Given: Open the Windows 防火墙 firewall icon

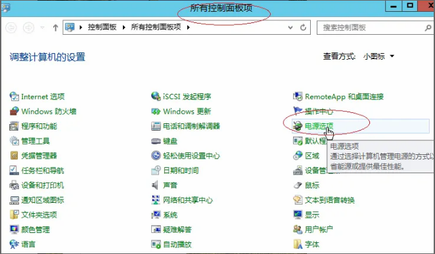Looking at the screenshot, I should click(14, 112).
